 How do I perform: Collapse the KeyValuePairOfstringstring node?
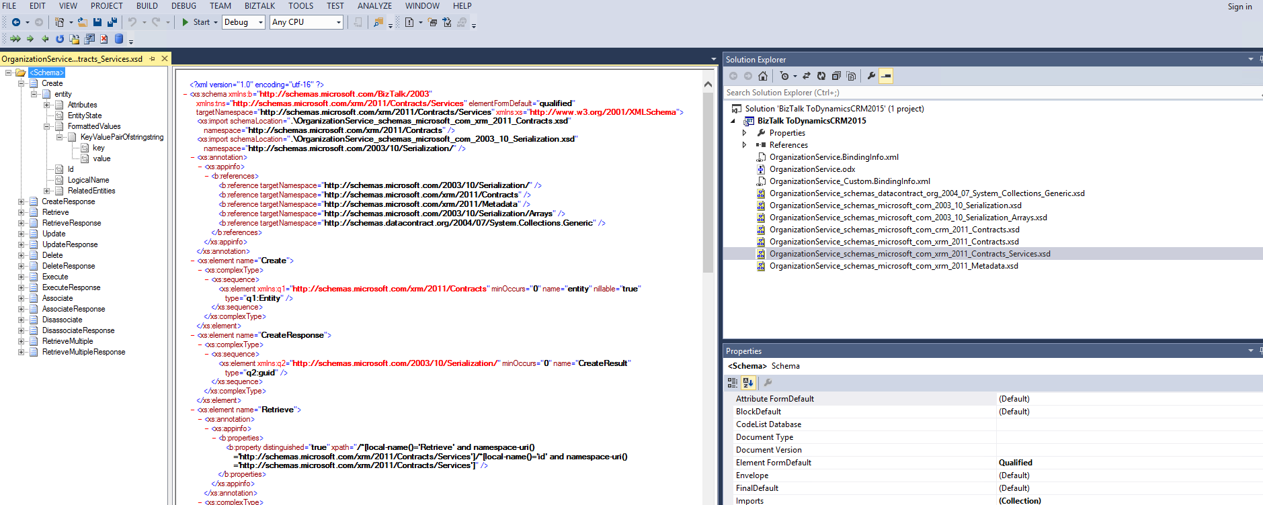click(x=59, y=137)
